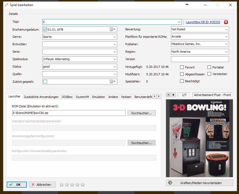Rate game with third star
The image size is (239, 194).
72,185
